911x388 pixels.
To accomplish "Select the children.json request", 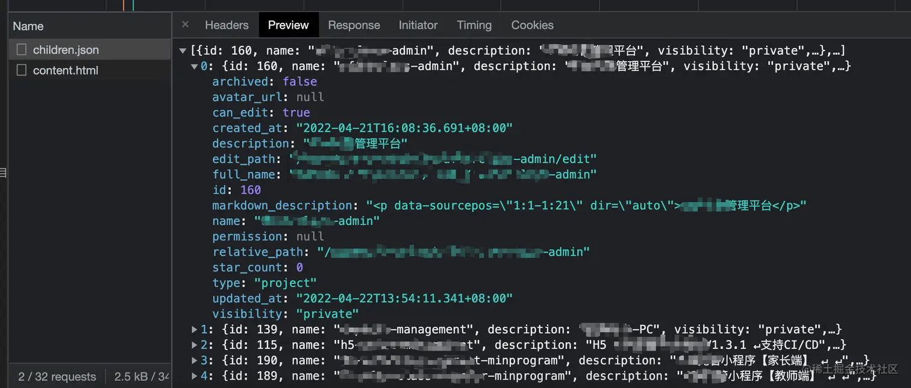I will (x=90, y=50).
